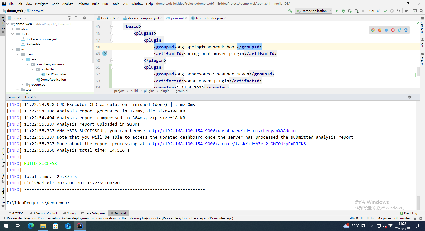Switch to TestController.java editor tab

(x=209, y=18)
